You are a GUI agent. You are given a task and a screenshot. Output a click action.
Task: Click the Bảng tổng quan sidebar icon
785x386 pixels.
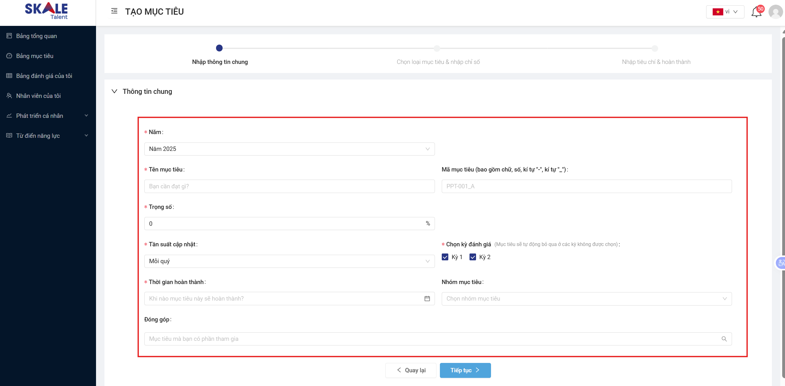(x=9, y=36)
